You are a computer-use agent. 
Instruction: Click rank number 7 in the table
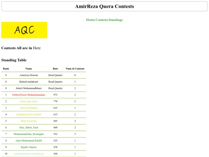(6, 134)
